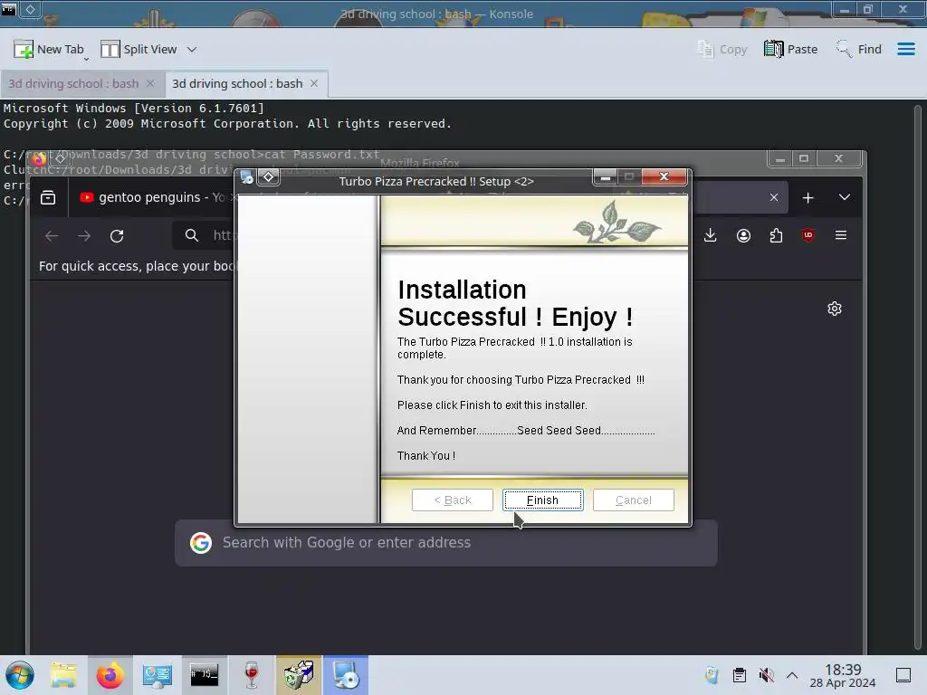Expand hidden system tray icons arrow
Viewport: 927px width, 695px height.
coord(792,675)
